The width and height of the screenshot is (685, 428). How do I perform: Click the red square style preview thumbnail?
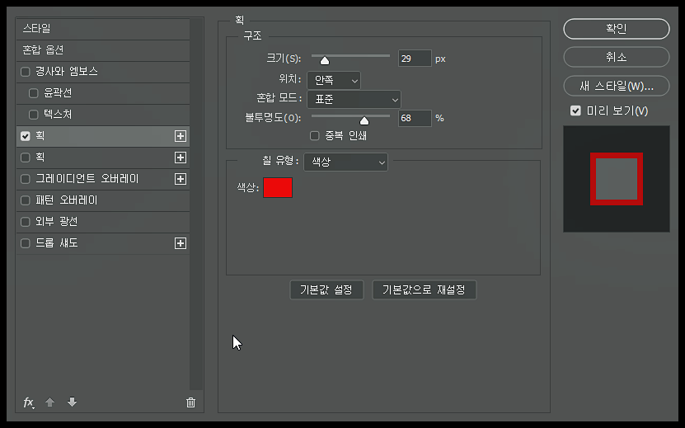(x=617, y=179)
